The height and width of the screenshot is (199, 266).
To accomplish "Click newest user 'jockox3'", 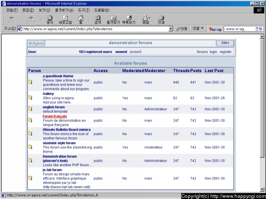I will (x=135, y=52).
